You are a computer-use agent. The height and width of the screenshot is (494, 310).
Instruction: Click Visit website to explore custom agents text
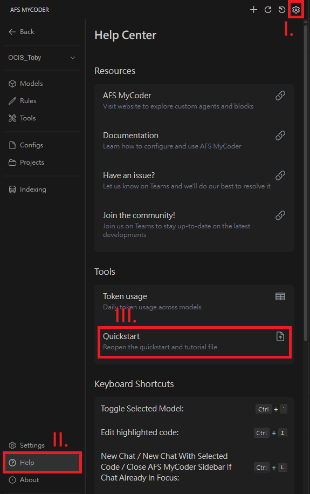pyautogui.click(x=178, y=106)
